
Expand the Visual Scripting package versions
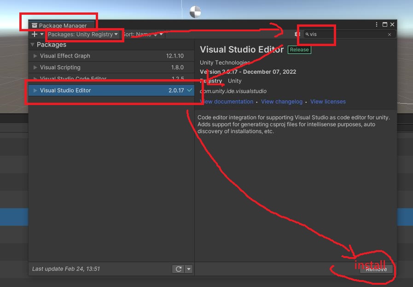[x=35, y=67]
